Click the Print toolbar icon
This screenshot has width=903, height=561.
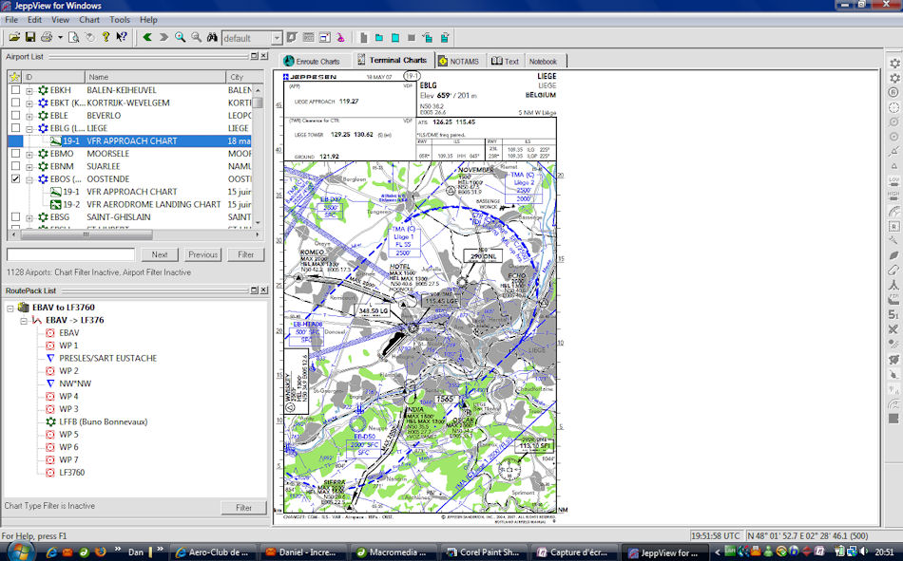point(46,37)
